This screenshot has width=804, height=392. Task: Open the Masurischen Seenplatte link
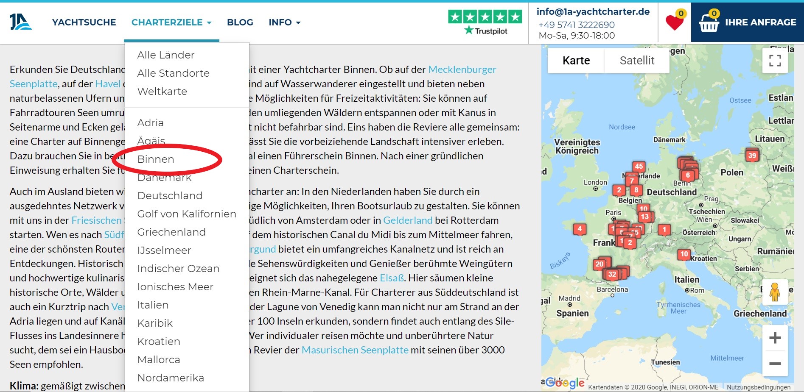pos(355,350)
